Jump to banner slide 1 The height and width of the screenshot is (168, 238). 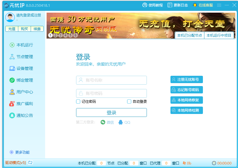(x=50, y=35)
